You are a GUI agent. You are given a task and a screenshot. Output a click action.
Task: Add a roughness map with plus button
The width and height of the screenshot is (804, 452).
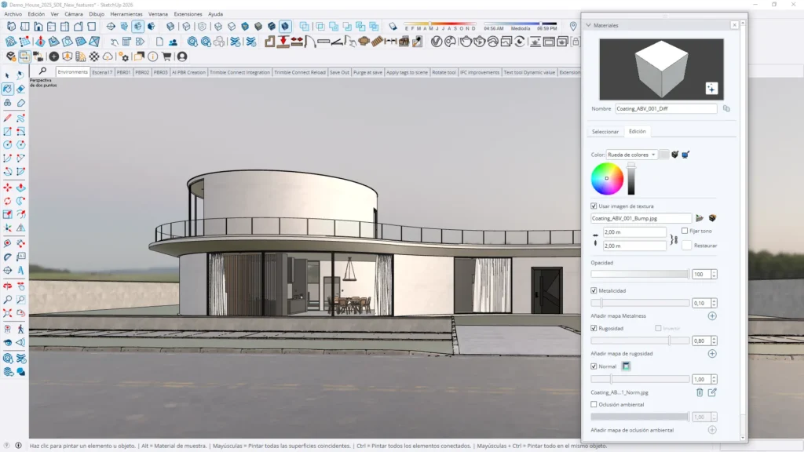pyautogui.click(x=712, y=354)
